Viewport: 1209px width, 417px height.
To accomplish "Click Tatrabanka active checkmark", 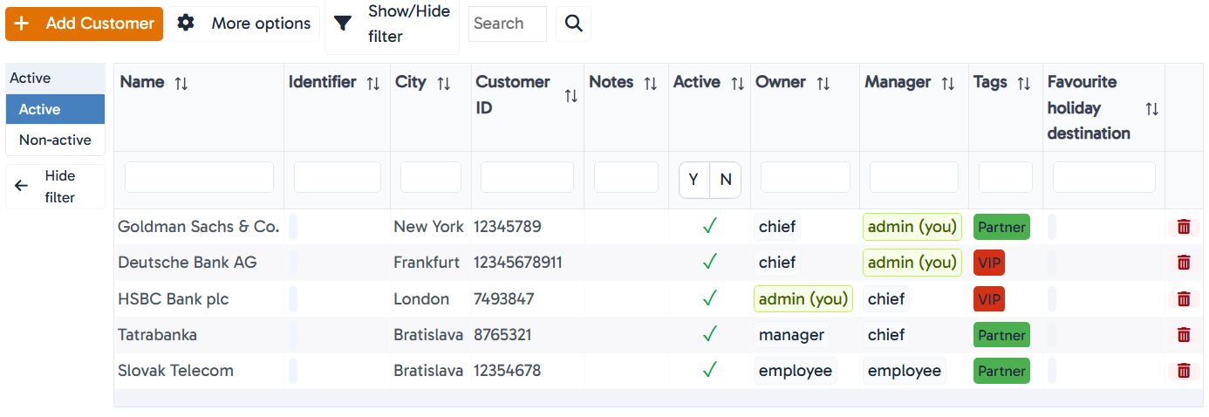I will coord(709,335).
